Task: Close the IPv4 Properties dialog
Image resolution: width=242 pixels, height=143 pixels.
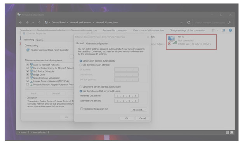Action: pyautogui.click(x=148, y=37)
